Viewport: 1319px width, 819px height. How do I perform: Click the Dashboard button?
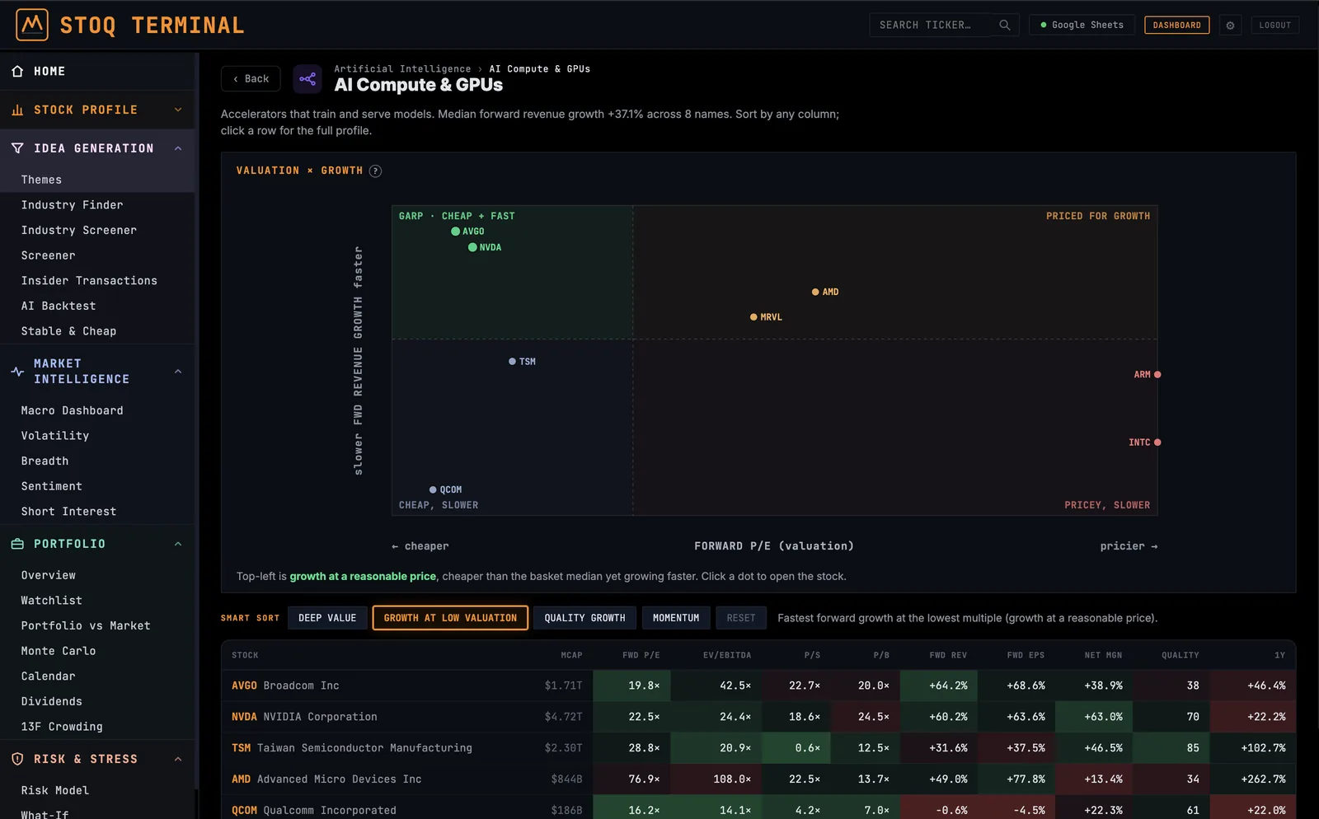tap(1176, 25)
